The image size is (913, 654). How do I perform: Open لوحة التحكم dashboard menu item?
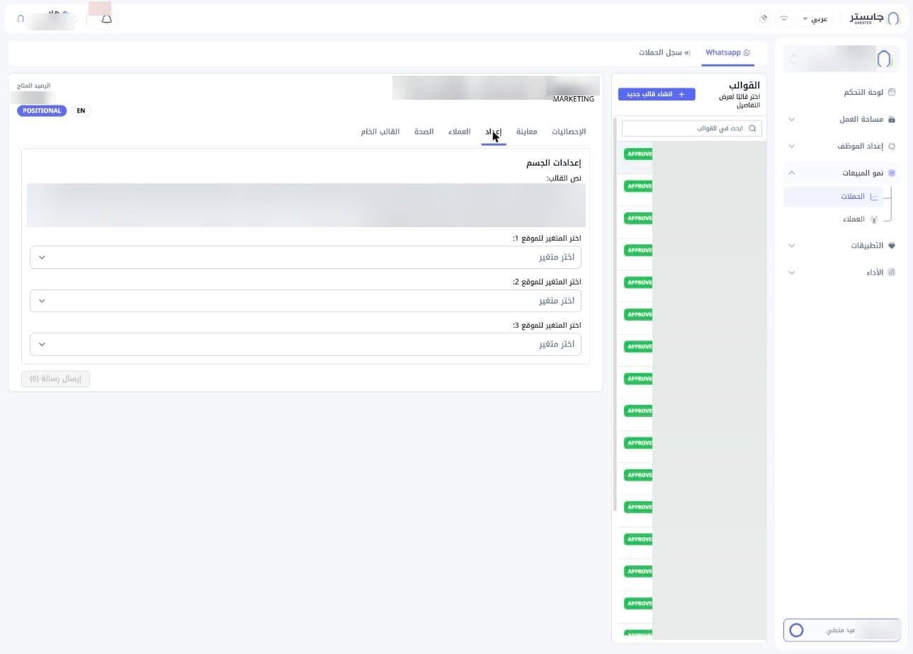(x=841, y=93)
